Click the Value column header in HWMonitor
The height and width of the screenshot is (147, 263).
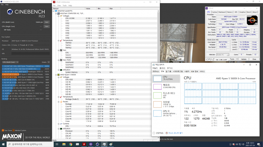(x=91, y=9)
